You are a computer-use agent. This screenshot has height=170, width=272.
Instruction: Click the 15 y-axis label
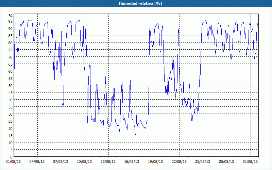pos(11,135)
